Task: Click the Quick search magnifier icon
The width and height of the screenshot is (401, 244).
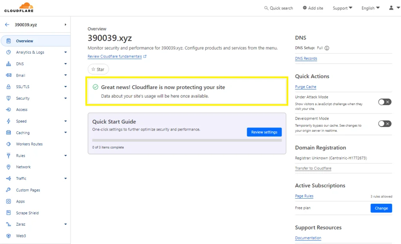Action: pyautogui.click(x=266, y=8)
